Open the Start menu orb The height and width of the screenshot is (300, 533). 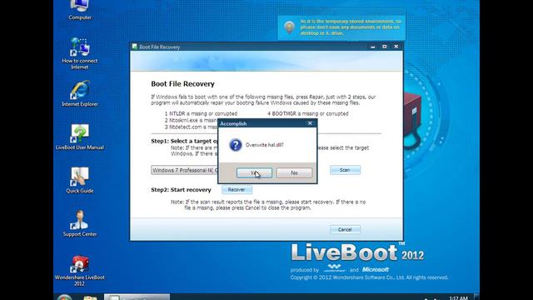(64, 297)
